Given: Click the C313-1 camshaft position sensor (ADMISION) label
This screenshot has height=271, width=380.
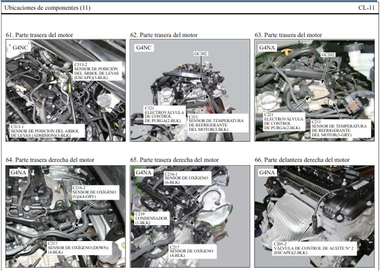Looking at the screenshot, I should coord(47,131).
